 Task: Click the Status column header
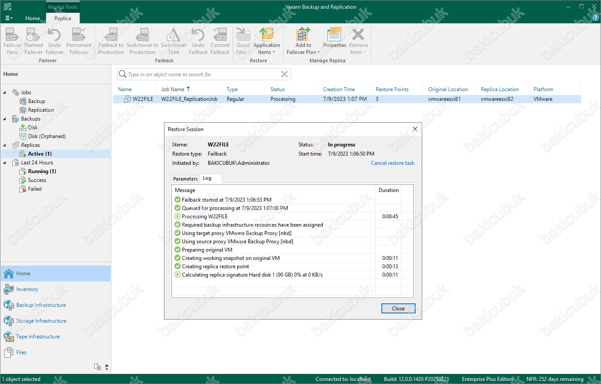pyautogui.click(x=277, y=89)
